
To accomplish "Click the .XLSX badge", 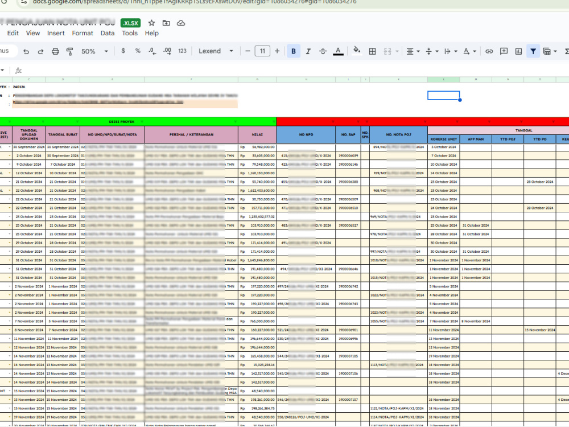I will [x=131, y=23].
